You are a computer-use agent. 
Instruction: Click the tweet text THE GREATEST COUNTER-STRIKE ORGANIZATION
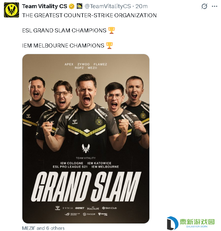click(x=89, y=15)
